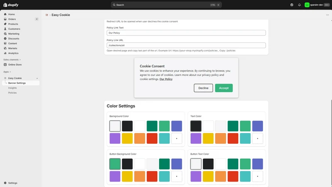Open the Marketing target icon
332x187 pixels.
coord(5,34)
